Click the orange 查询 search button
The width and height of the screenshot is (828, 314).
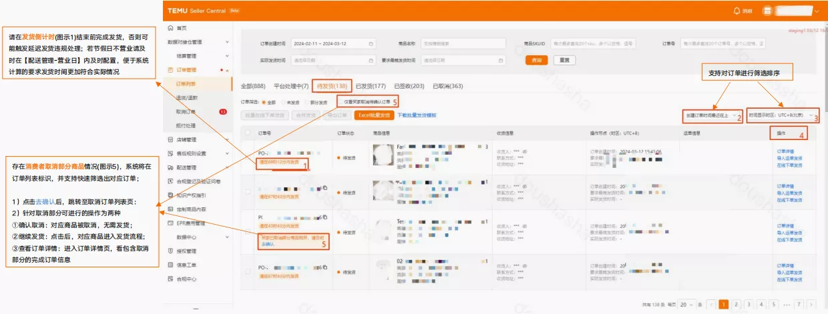point(536,60)
